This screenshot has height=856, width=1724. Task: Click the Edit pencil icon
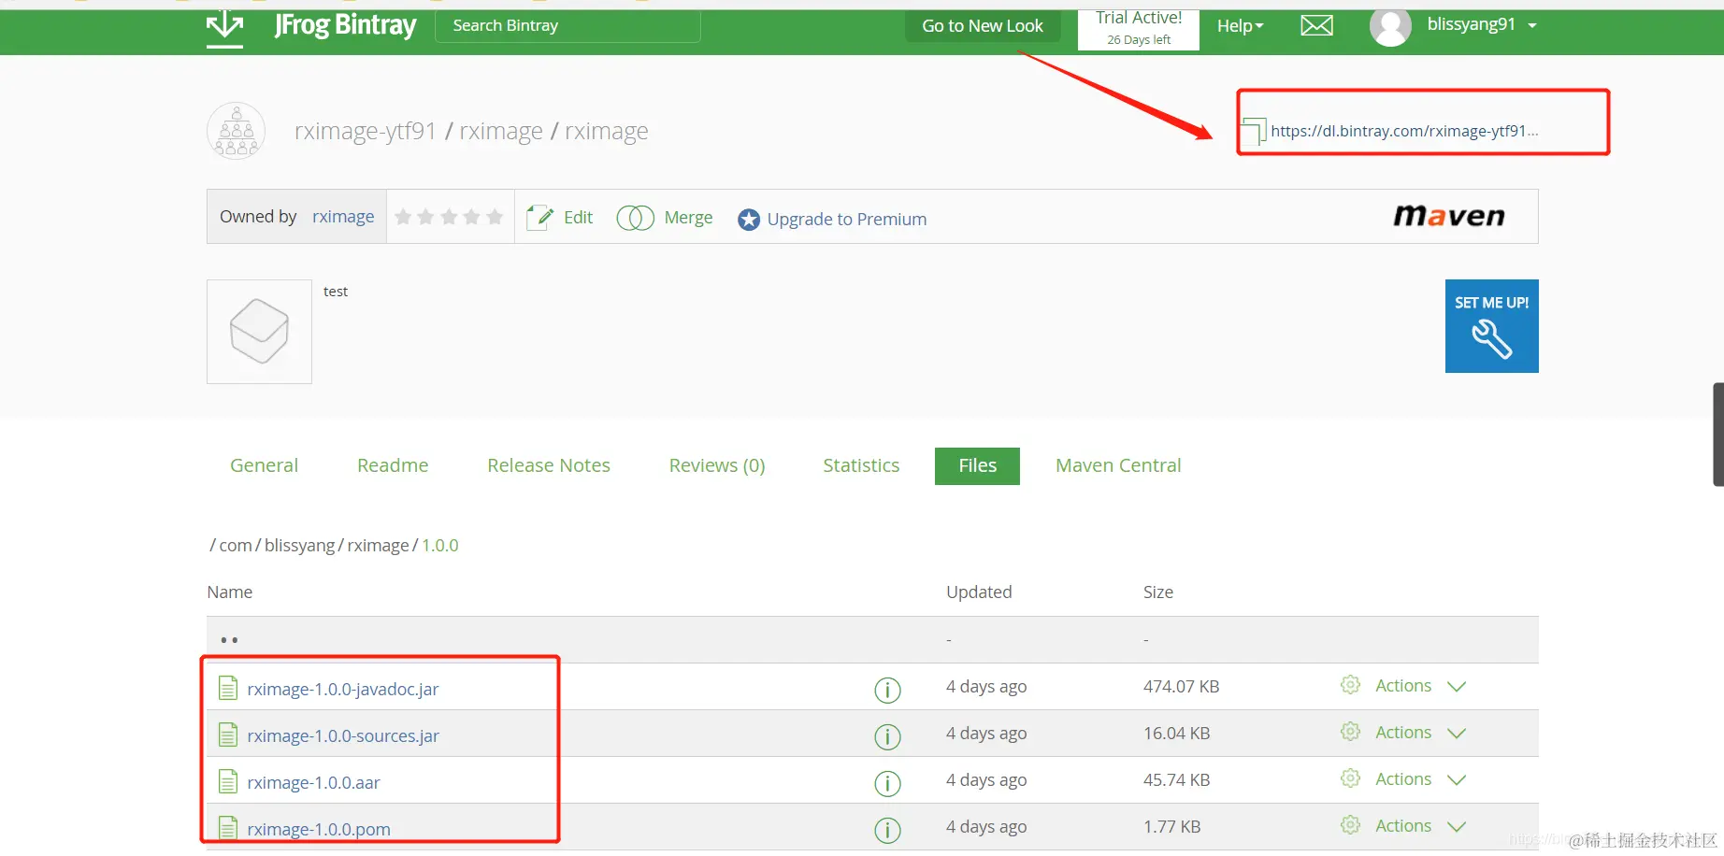[539, 218]
